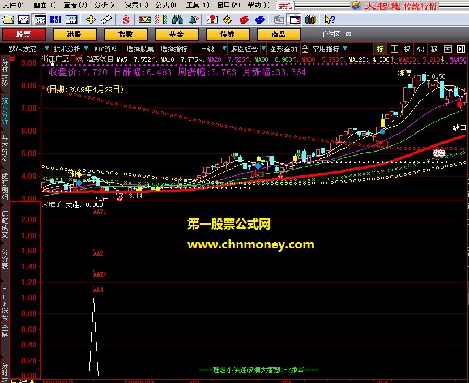Click the skip-to-end arrow icon
The height and width of the screenshot is (383, 469).
(461, 49)
